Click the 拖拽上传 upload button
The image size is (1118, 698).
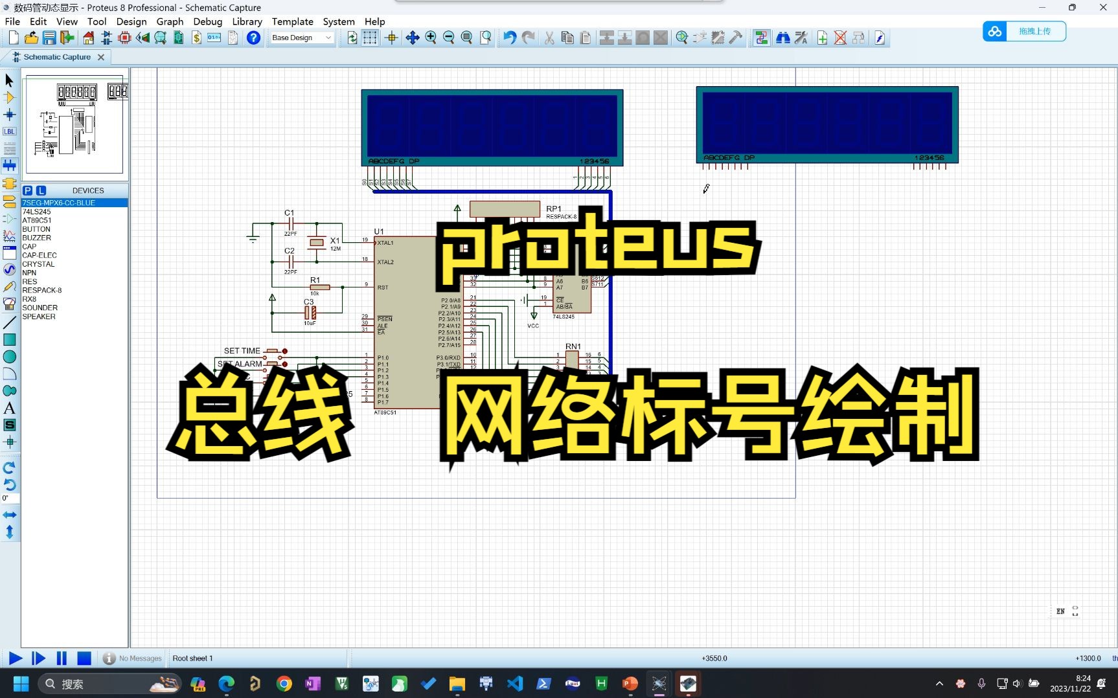pos(1035,31)
